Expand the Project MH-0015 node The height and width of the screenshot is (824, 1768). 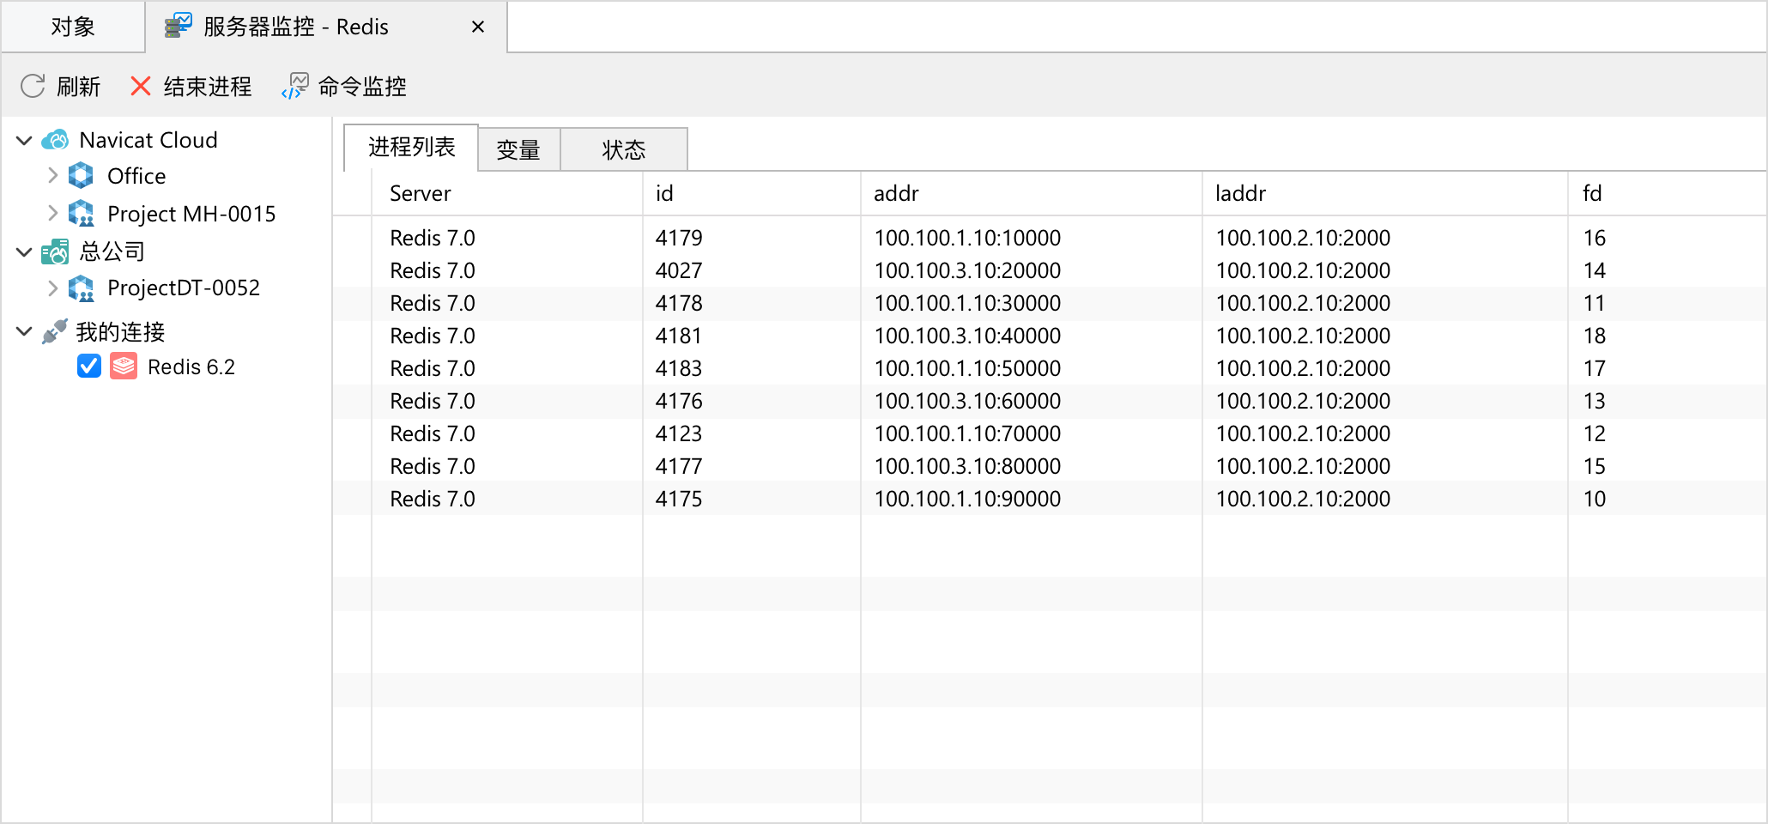coord(52,213)
